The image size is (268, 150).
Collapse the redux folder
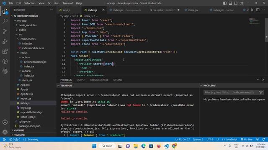pyautogui.click(x=24, y=53)
